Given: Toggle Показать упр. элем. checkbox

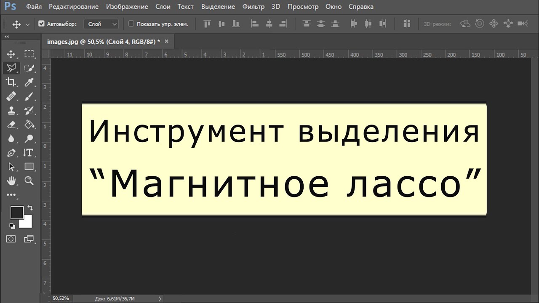Looking at the screenshot, I should (x=131, y=24).
